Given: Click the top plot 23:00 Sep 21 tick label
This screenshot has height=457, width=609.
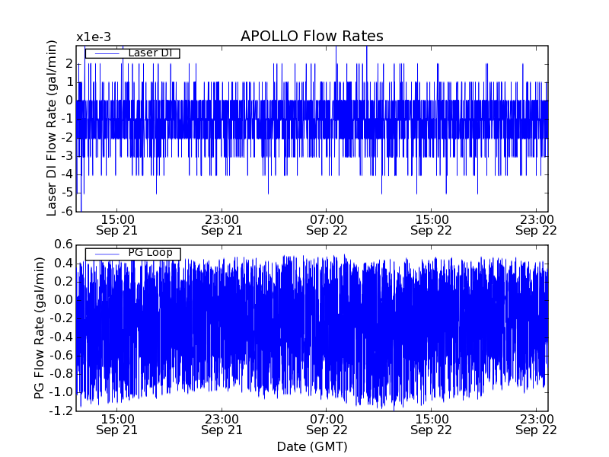Looking at the screenshot, I should coord(222,225).
